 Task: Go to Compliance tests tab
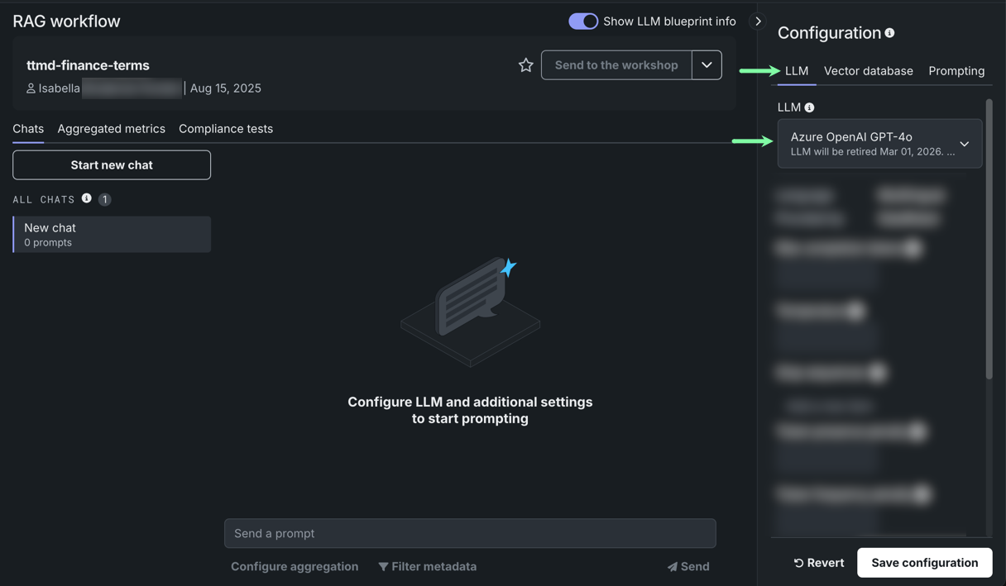coord(225,129)
